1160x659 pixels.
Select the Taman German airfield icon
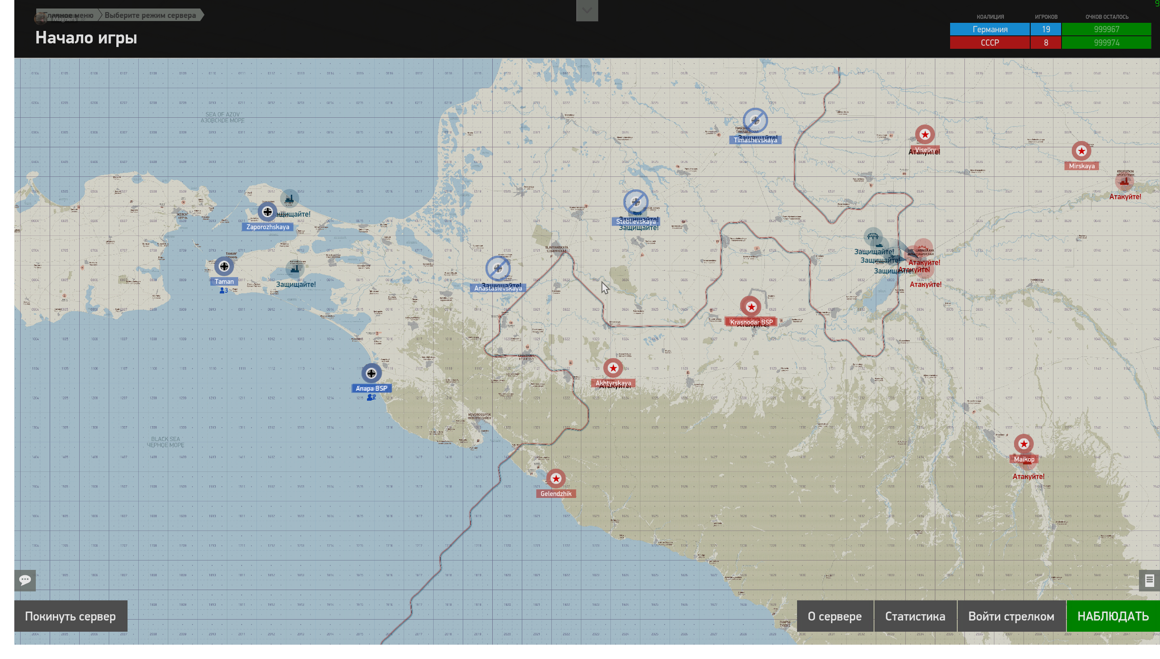[224, 266]
